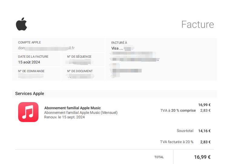This screenshot has width=240, height=164.
Task: Click the Apple Music app icon
Action: click(28, 112)
